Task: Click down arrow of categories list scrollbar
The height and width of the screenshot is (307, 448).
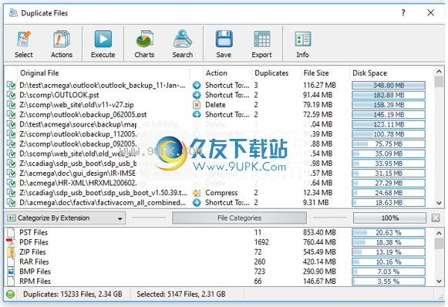Action: coord(440,282)
